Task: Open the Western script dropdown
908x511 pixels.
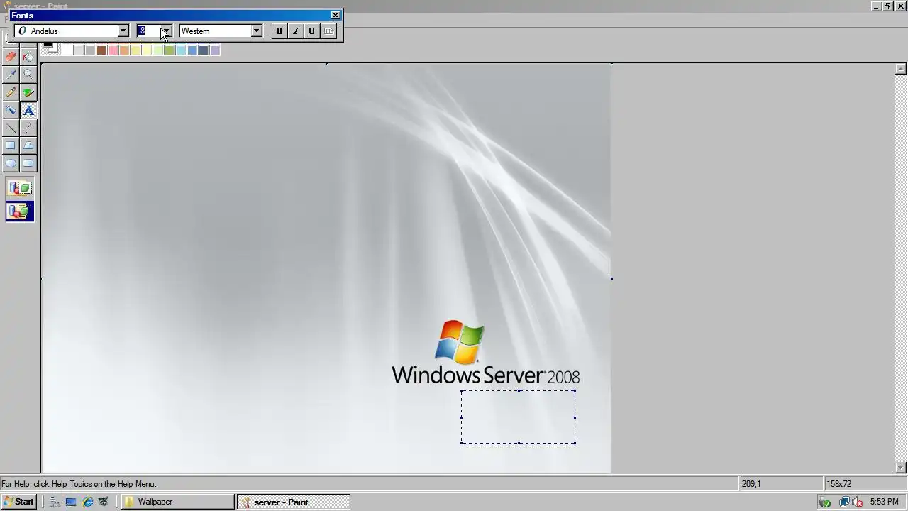Action: tap(256, 31)
